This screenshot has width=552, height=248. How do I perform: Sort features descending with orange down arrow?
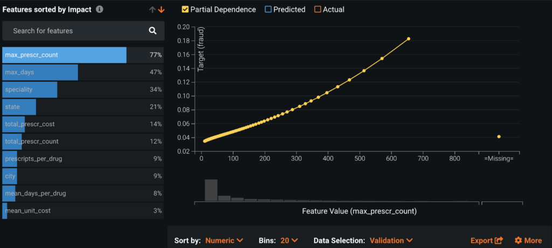(161, 10)
